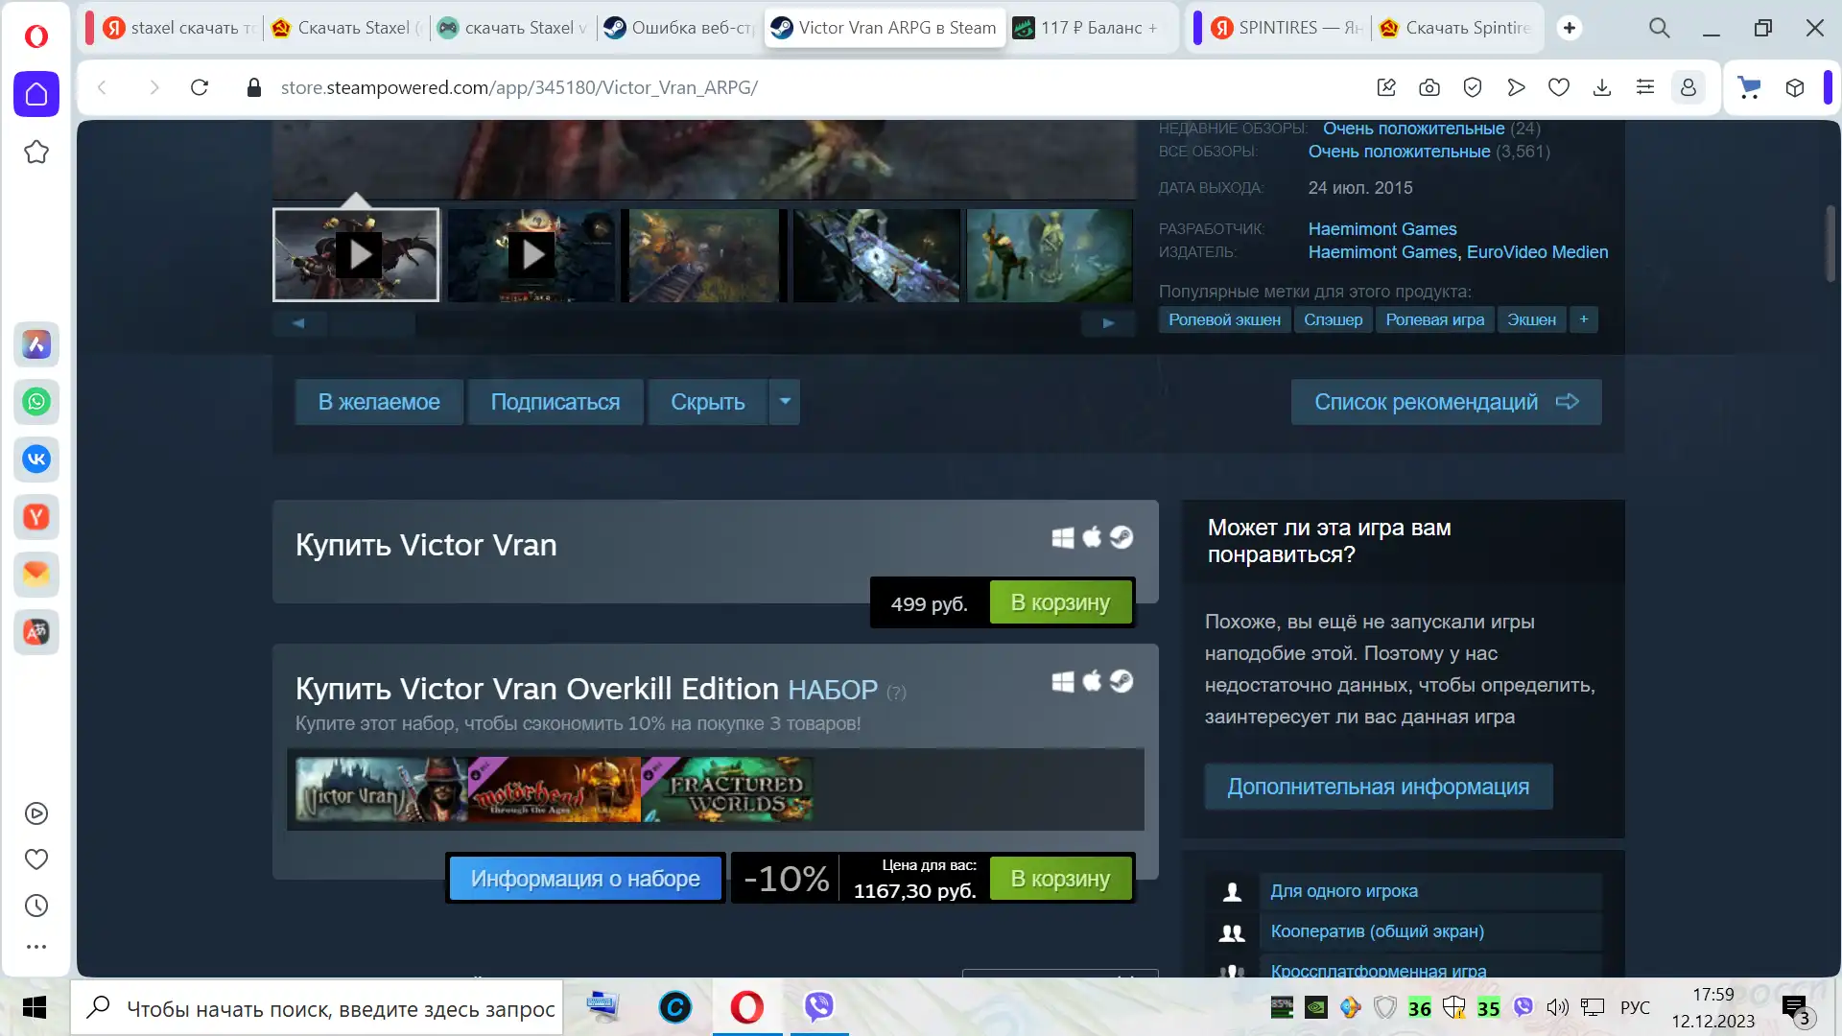1842x1036 pixels.
Task: Take a snapshot with camera icon
Action: (x=1429, y=87)
